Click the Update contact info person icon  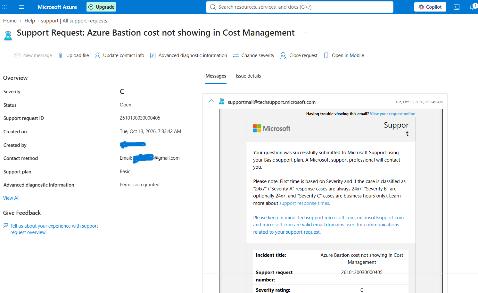(97, 55)
